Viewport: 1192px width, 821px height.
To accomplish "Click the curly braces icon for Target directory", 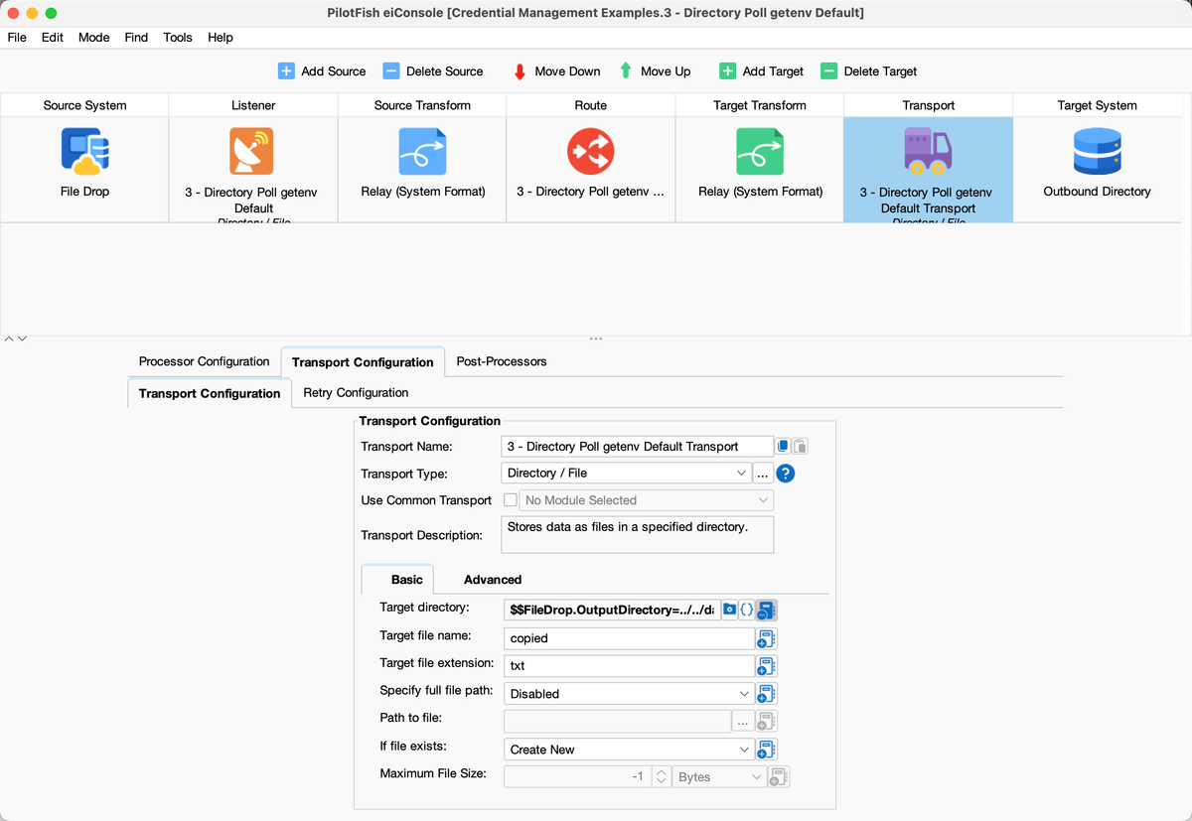I will [747, 609].
